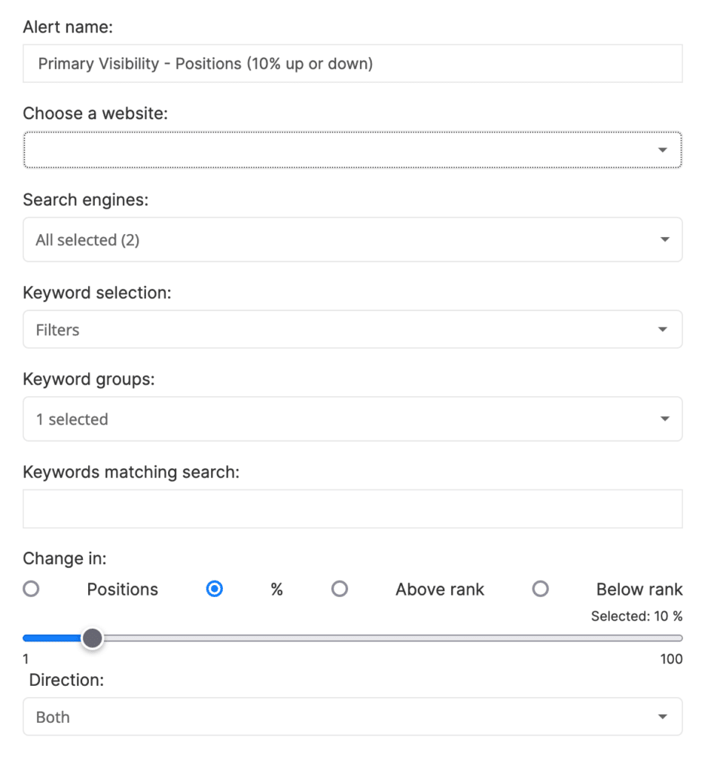Click the Alert name text field
The width and height of the screenshot is (708, 771).
pyautogui.click(x=352, y=63)
